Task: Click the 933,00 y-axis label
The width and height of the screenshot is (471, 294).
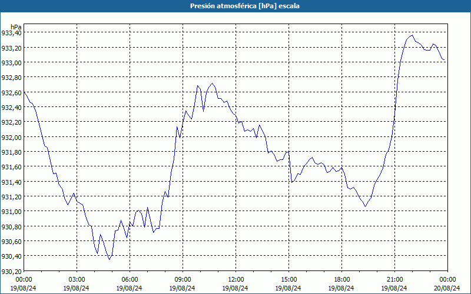Action: click(11, 62)
